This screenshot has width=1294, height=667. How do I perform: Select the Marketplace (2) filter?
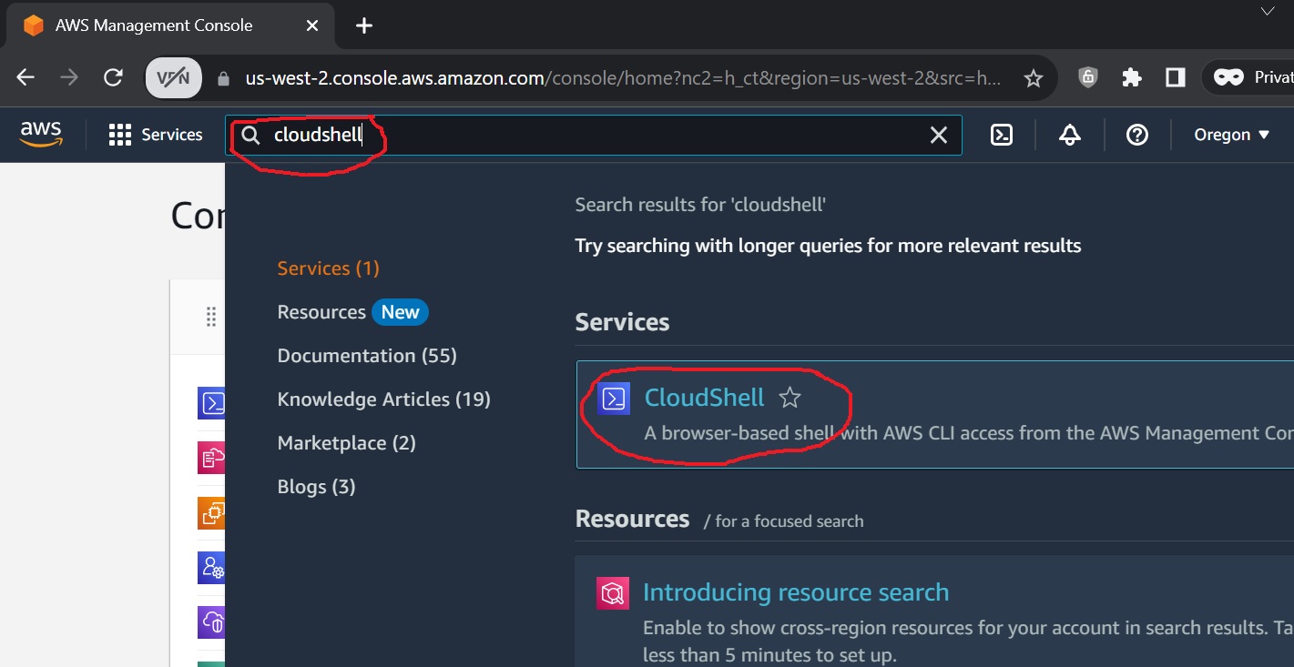coord(346,443)
